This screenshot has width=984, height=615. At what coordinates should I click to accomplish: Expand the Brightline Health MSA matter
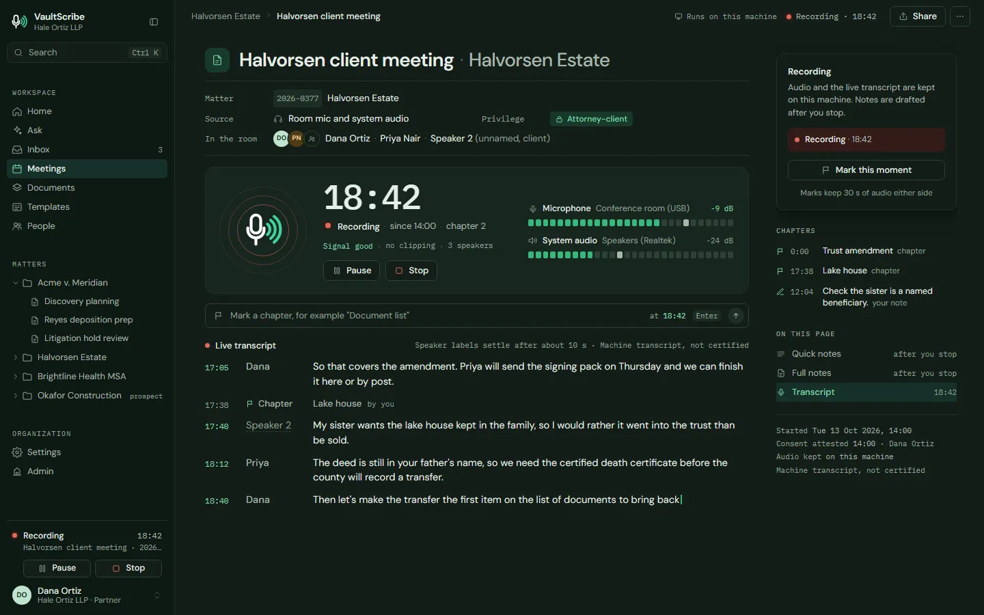coord(16,377)
